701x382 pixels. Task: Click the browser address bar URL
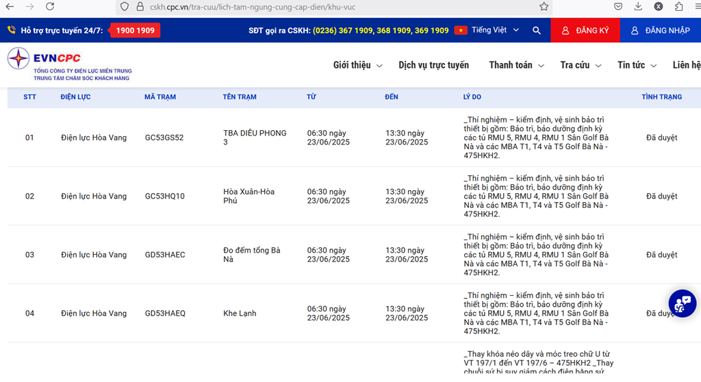(274, 7)
